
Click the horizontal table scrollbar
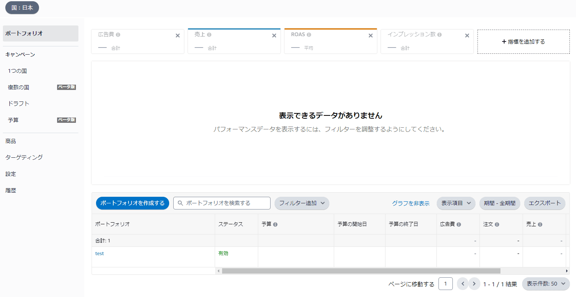(361, 271)
